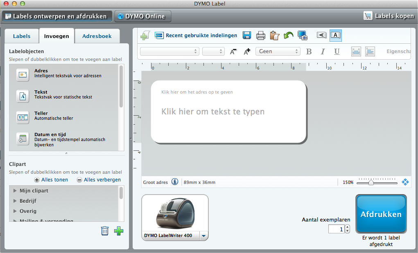Decrease font size with the A- icon
418x253 pixels.
[x=233, y=51]
